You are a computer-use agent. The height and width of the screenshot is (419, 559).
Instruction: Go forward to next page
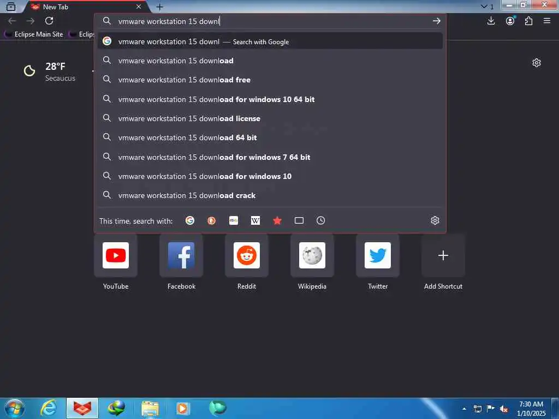point(31,21)
